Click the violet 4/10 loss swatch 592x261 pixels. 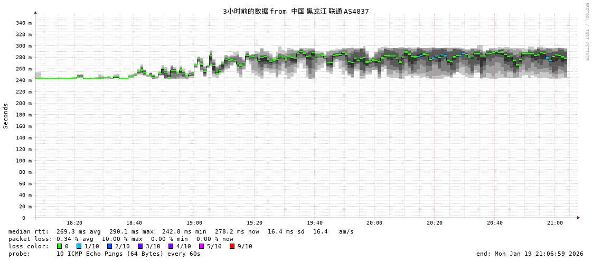[x=171, y=246]
